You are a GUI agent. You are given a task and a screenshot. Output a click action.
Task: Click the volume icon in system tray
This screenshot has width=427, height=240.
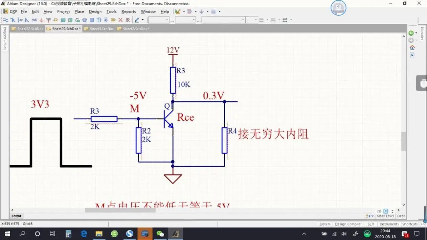[x=344, y=234]
